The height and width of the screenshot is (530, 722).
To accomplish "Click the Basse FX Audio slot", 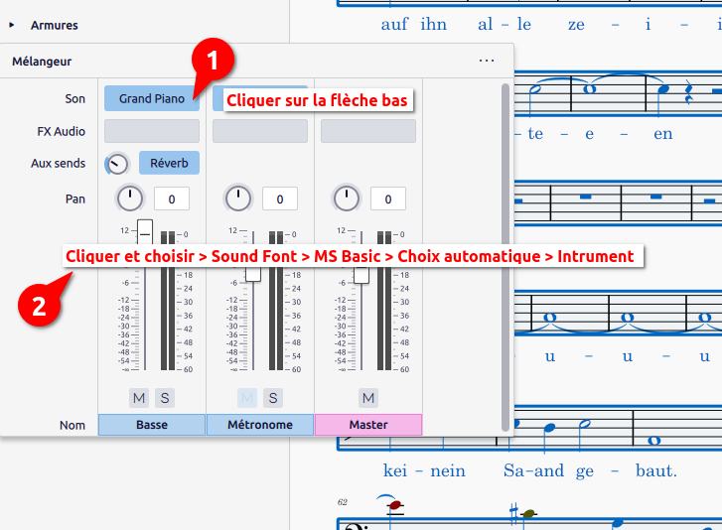I will 151,131.
